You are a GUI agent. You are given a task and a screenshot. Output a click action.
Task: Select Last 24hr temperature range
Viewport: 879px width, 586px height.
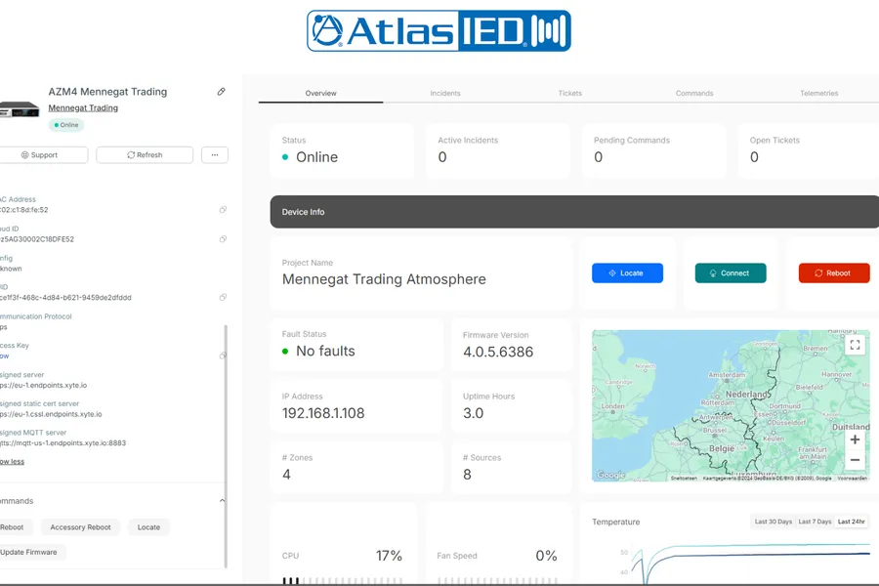[x=851, y=522]
